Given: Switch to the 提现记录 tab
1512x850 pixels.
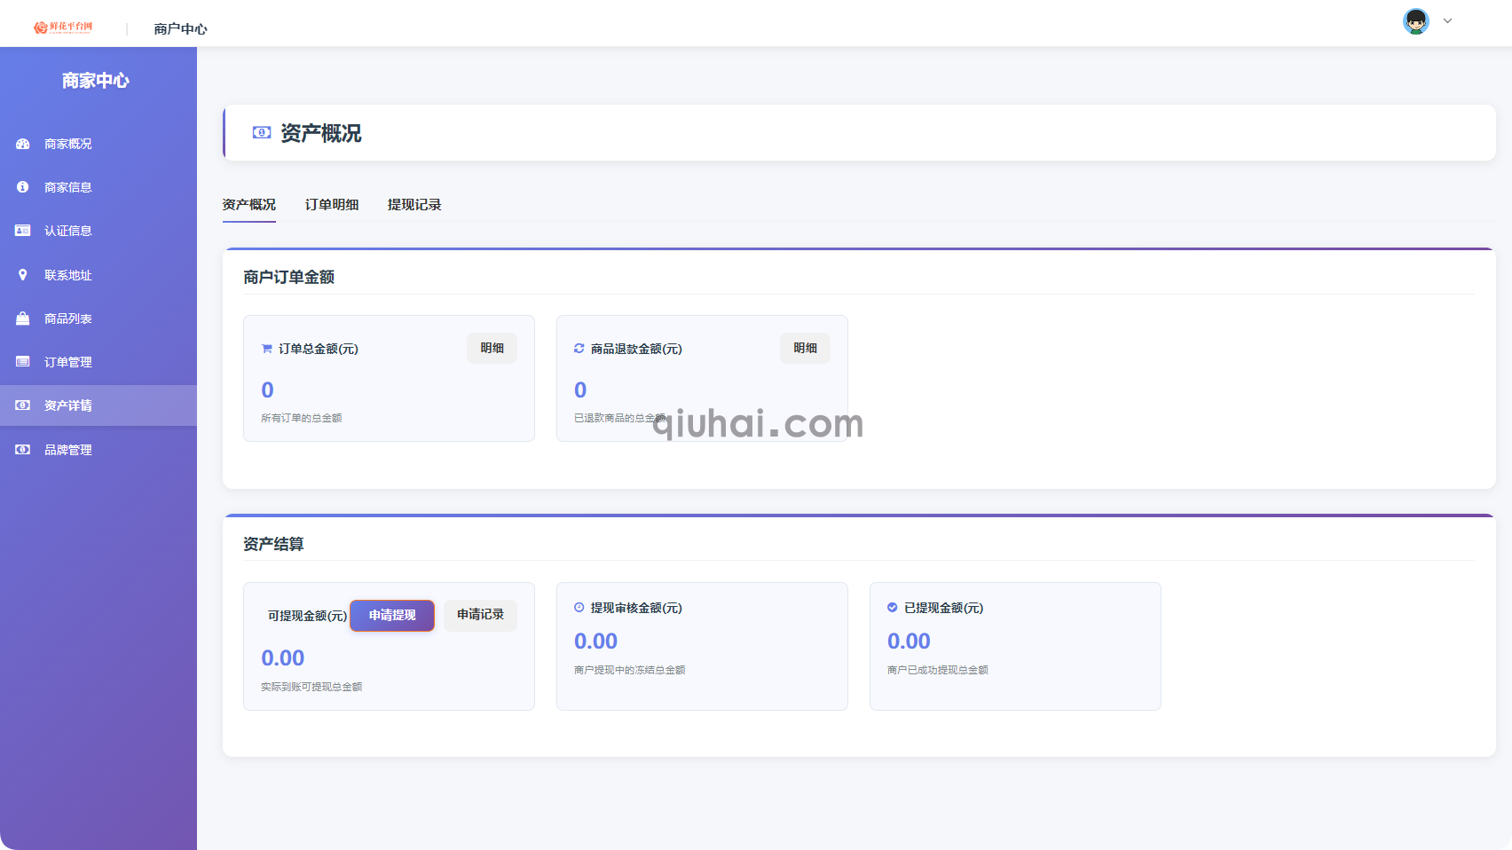Looking at the screenshot, I should point(414,205).
